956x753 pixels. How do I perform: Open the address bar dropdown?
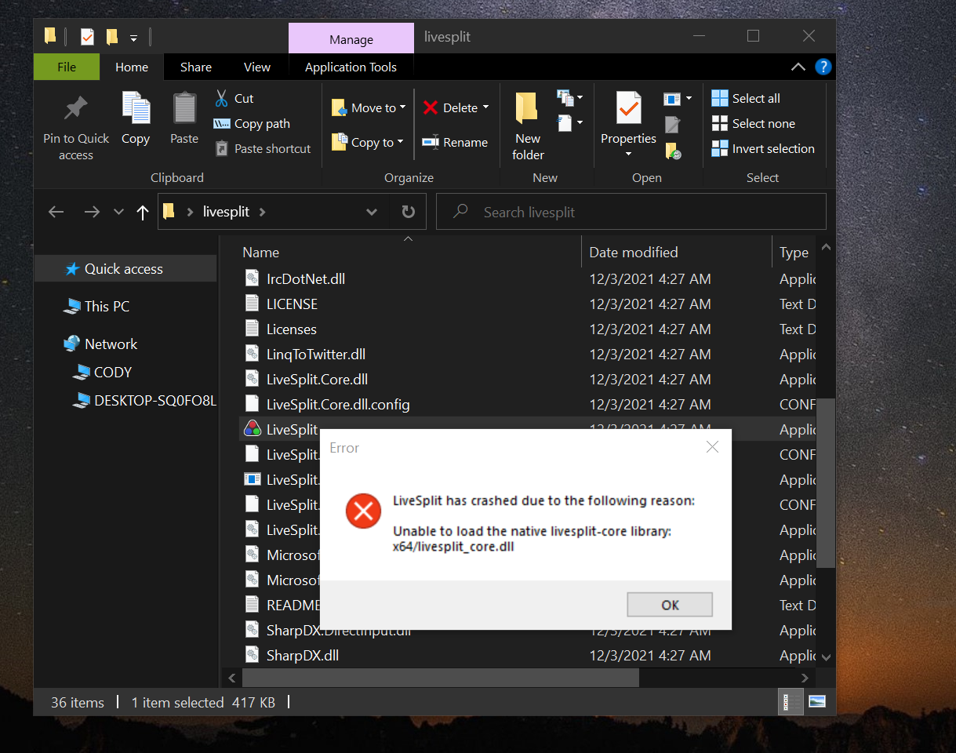(371, 211)
